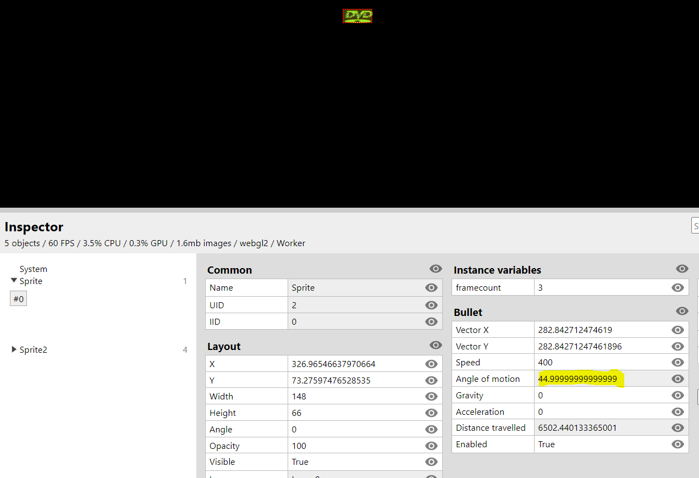Toggle watch for the Common section header
The width and height of the screenshot is (699, 478).
coord(436,269)
